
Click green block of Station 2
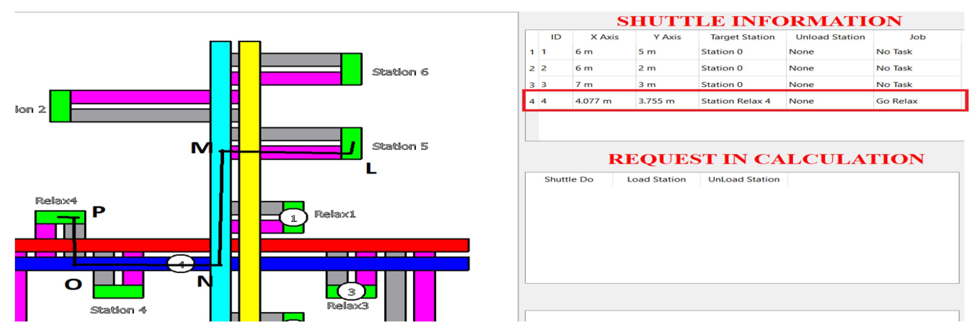[60, 106]
